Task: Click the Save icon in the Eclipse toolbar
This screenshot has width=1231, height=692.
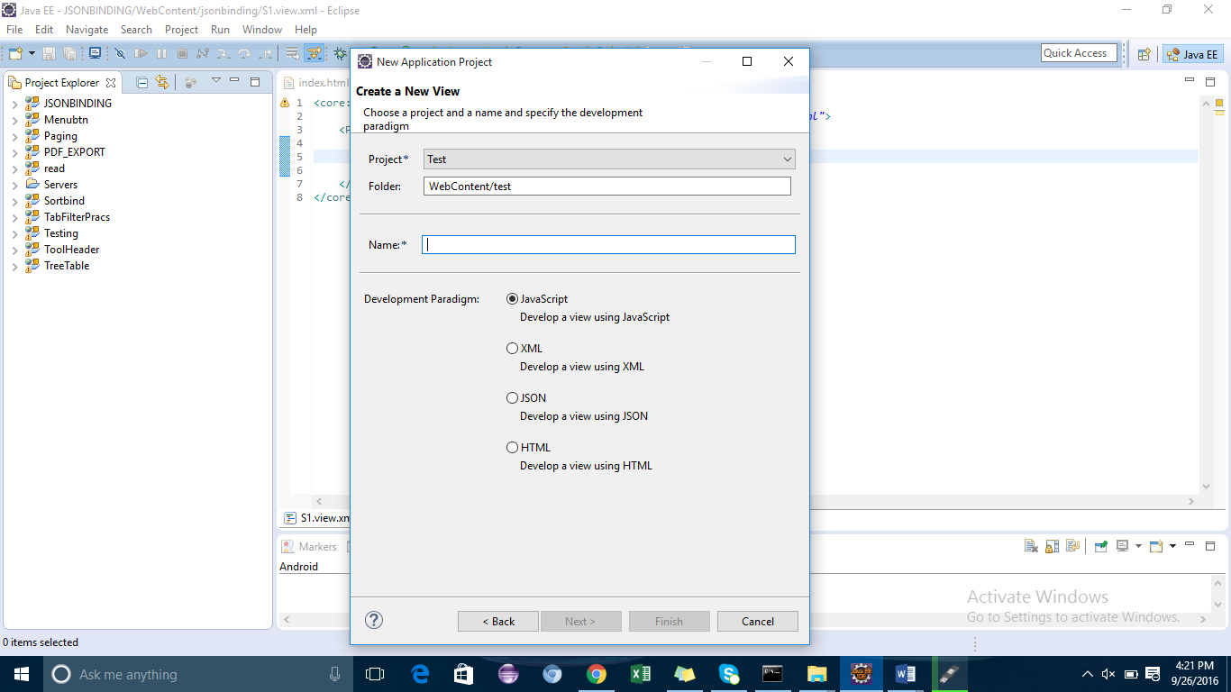Action: 49,53
